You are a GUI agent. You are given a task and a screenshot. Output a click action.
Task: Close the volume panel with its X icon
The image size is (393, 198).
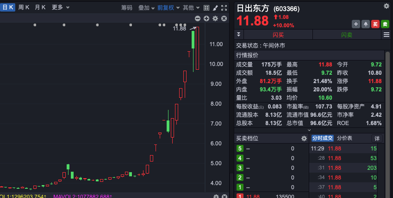tap(225, 197)
